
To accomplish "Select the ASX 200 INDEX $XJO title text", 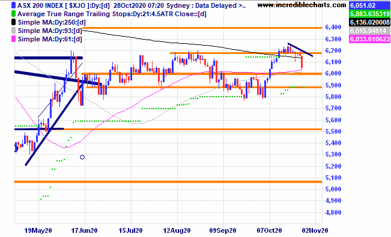I will tap(52, 5).
